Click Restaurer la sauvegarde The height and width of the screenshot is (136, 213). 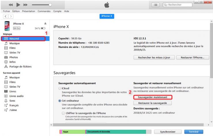tap(152, 103)
